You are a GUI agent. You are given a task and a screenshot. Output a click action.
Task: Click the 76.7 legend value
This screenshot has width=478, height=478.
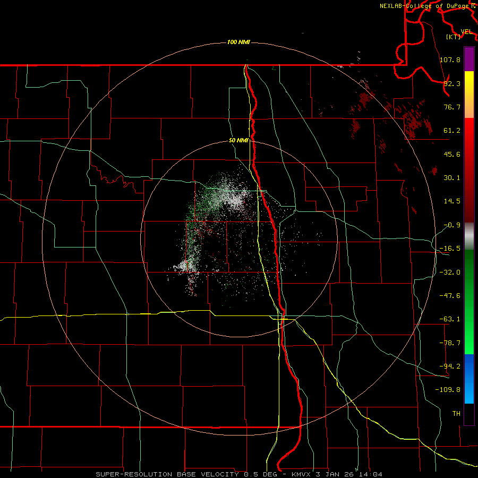[x=452, y=107]
